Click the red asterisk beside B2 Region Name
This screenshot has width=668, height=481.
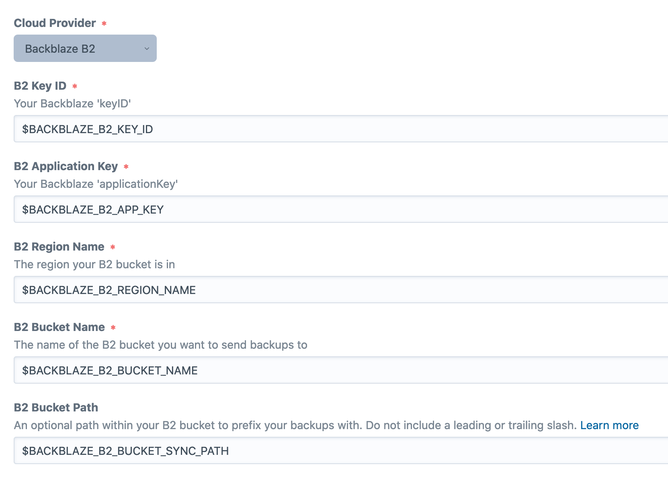pyautogui.click(x=113, y=247)
